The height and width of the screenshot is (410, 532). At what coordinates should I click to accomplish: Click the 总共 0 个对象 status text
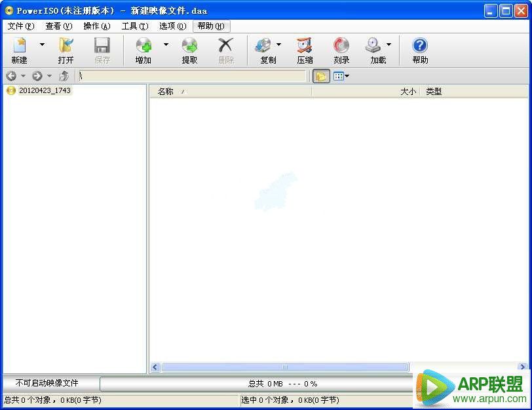(x=53, y=400)
